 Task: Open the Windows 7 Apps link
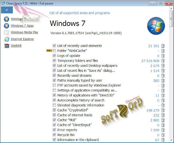click(x=22, y=26)
